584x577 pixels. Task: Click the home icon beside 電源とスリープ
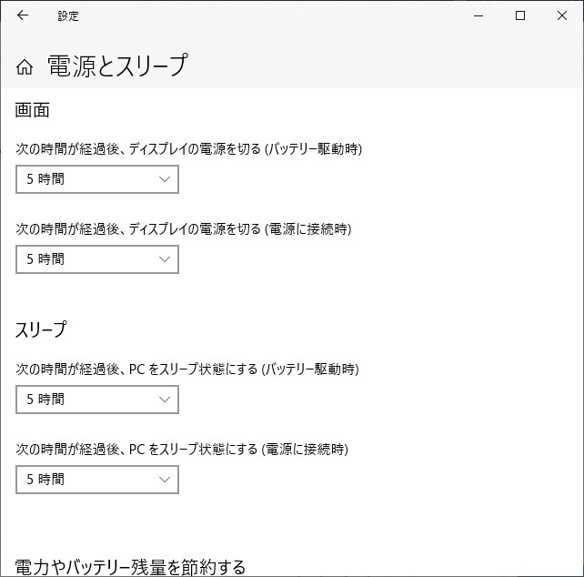tap(25, 66)
